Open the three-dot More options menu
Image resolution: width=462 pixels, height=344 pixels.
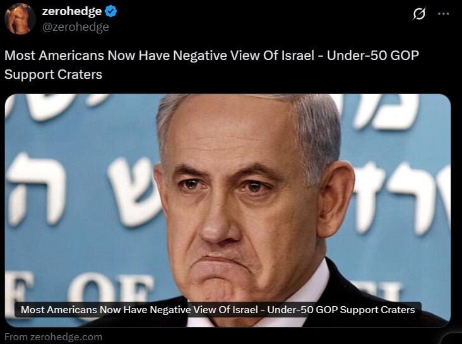click(x=444, y=13)
